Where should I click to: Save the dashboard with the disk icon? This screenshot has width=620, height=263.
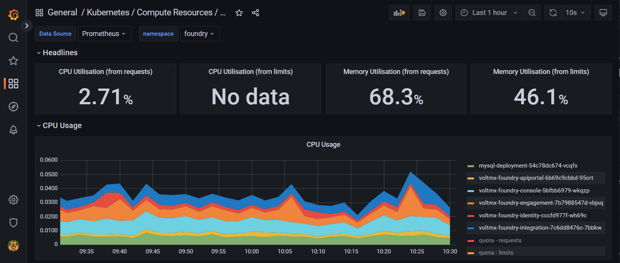tap(422, 13)
